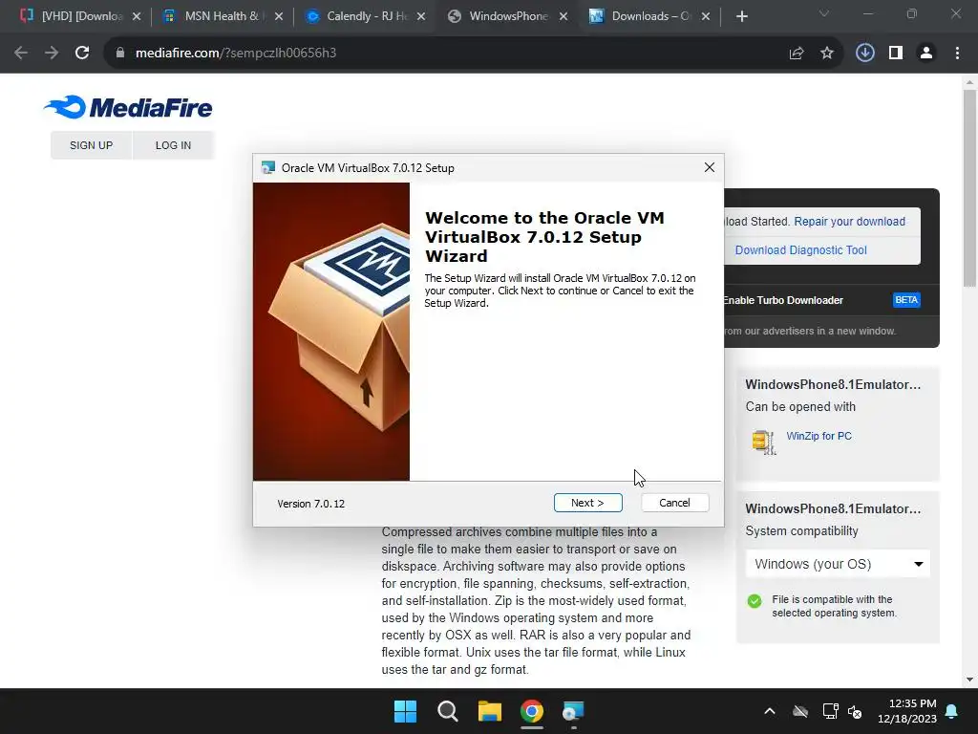Click the SIGN UP button on MediaFire
The image size is (978, 734).
pyautogui.click(x=91, y=145)
